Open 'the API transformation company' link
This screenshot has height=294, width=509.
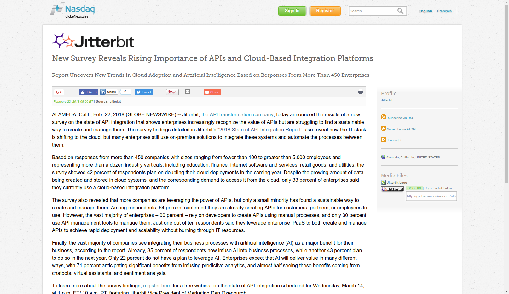(237, 114)
